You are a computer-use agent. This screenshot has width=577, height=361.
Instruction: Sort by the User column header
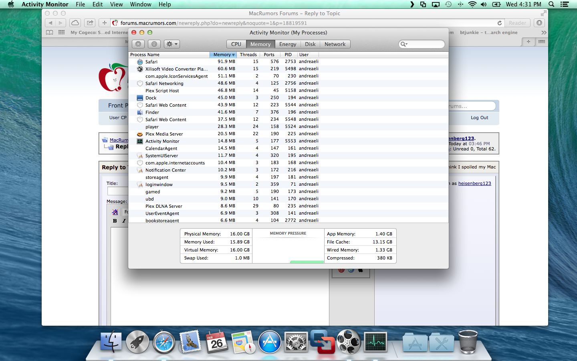(308, 55)
